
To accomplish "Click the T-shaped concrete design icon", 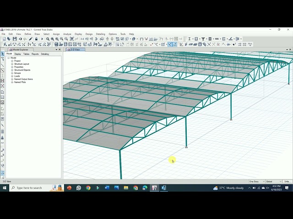I will (x=203, y=39).
